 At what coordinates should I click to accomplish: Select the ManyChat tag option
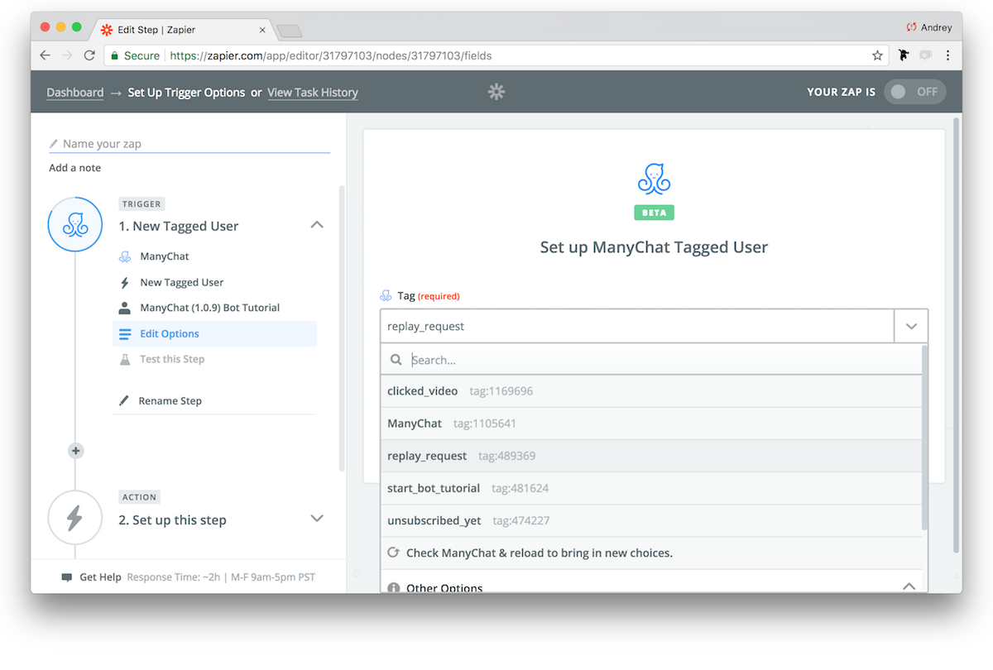pyautogui.click(x=650, y=424)
